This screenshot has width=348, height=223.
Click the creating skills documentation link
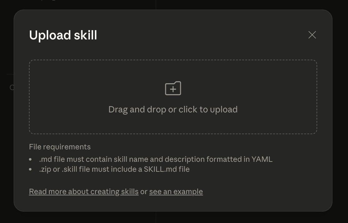click(x=84, y=191)
